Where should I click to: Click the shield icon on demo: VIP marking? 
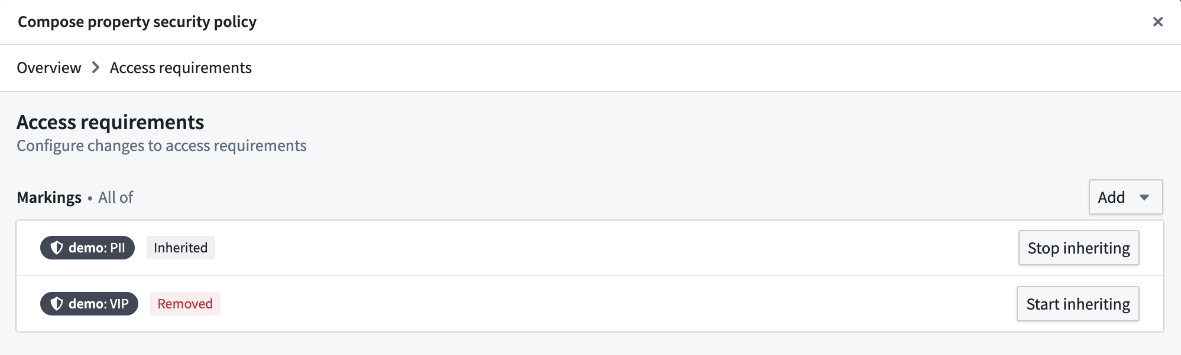[x=56, y=304]
